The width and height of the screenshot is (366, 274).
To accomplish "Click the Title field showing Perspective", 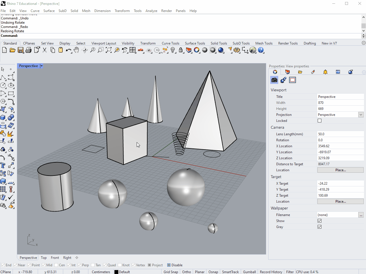I will coord(340,96).
